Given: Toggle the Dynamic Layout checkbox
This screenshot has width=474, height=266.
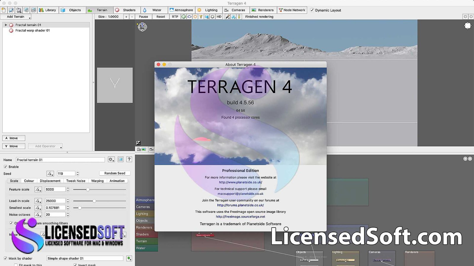Looking at the screenshot, I should point(312,10).
